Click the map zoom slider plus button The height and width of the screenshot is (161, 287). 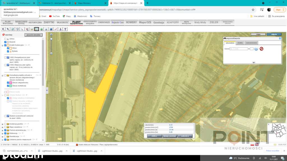coord(51,34)
